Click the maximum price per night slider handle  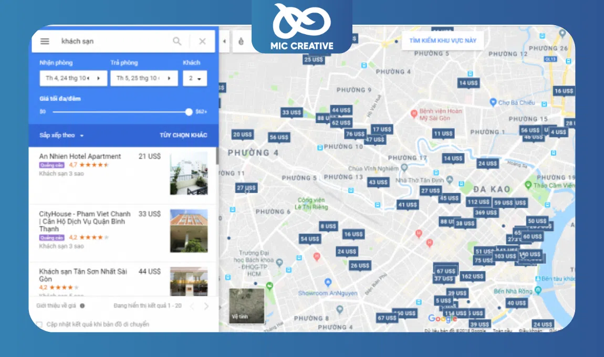tap(189, 112)
